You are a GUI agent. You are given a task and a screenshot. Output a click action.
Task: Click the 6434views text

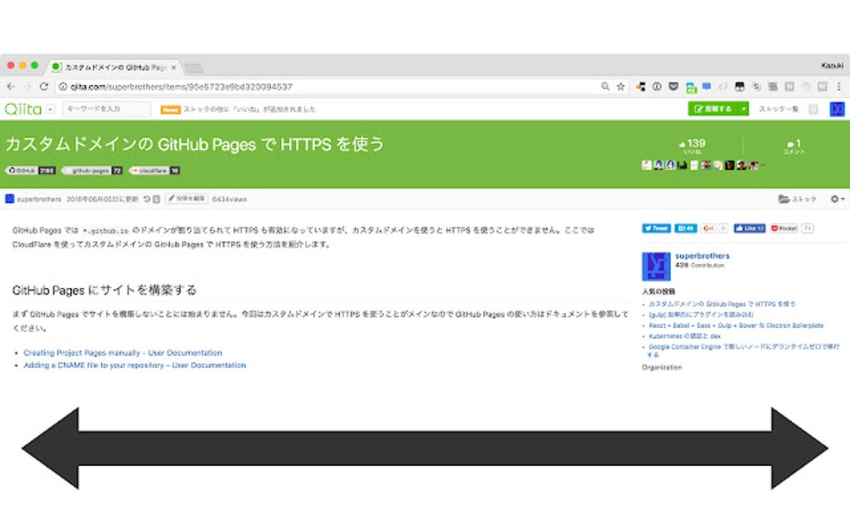pos(229,199)
